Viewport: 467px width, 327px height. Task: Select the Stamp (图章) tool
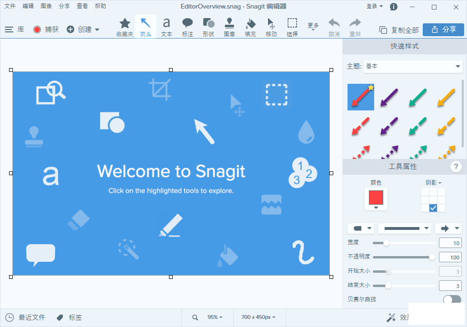(229, 27)
